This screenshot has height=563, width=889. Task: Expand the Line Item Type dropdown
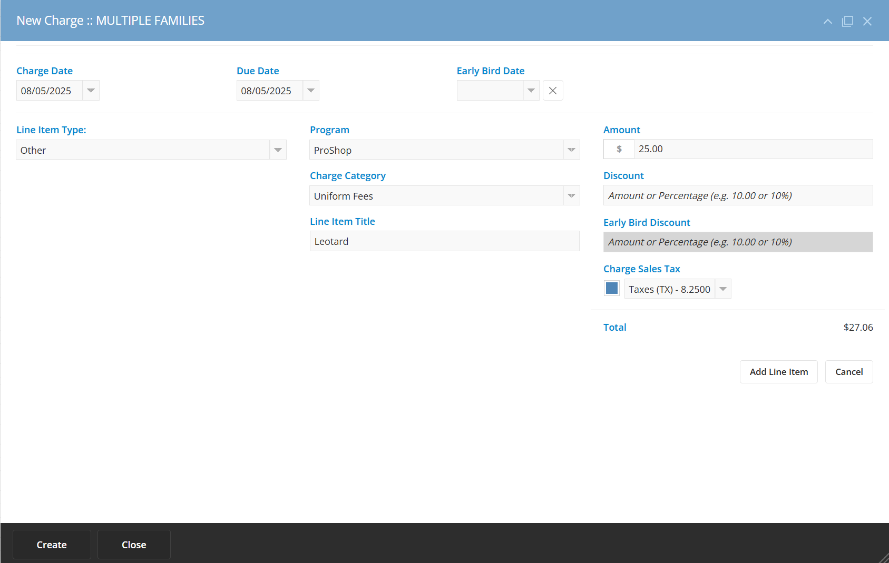pyautogui.click(x=278, y=150)
